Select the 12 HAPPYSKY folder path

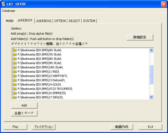point(42,76)
